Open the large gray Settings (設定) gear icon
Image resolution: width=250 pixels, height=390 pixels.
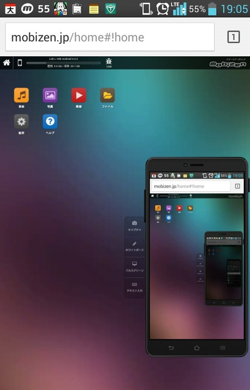point(21,121)
